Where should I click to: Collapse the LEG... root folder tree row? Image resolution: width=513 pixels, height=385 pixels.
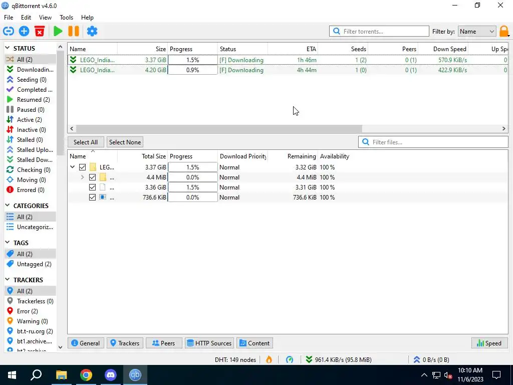coord(72,167)
